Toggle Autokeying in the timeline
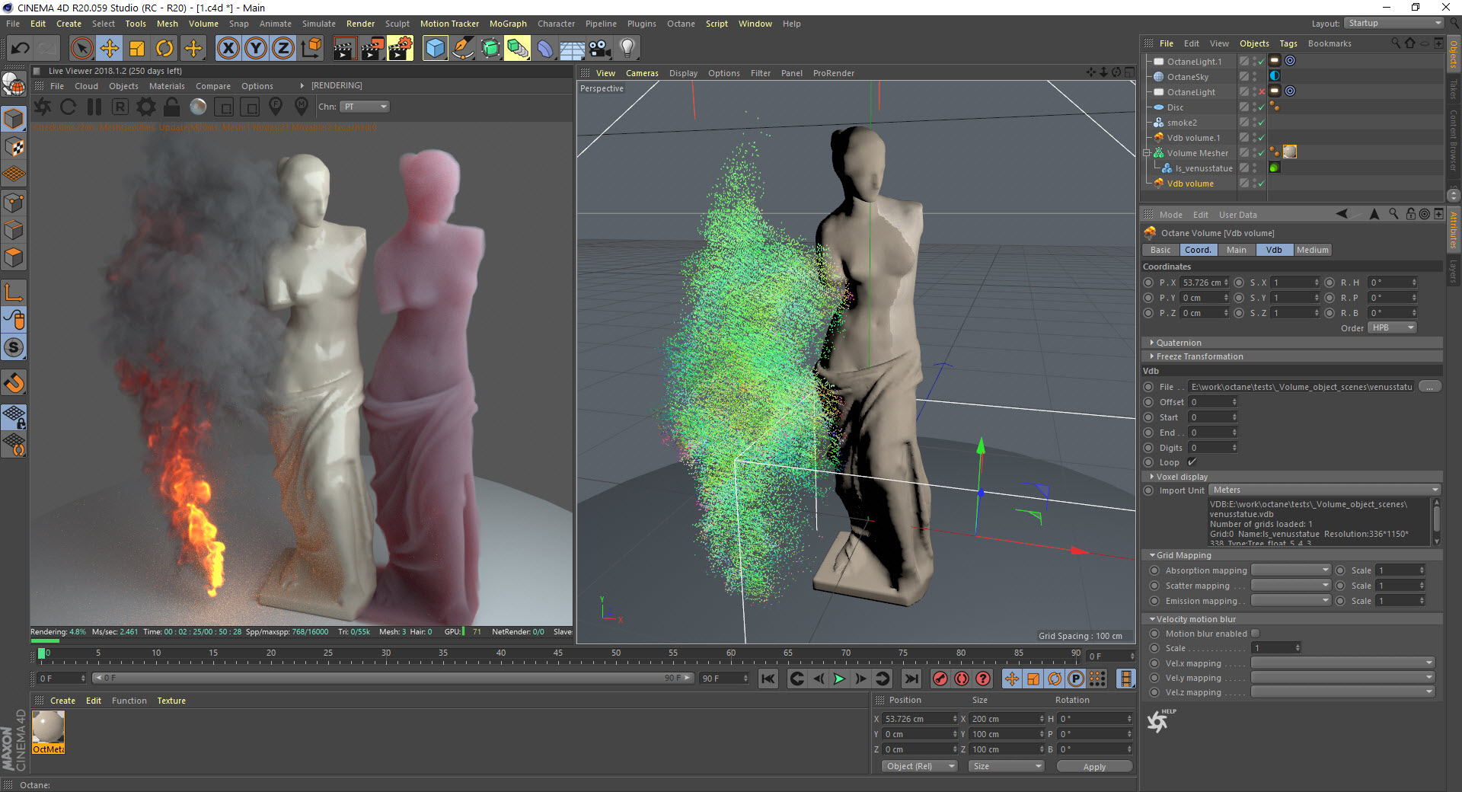Viewport: 1462px width, 792px height. click(962, 679)
